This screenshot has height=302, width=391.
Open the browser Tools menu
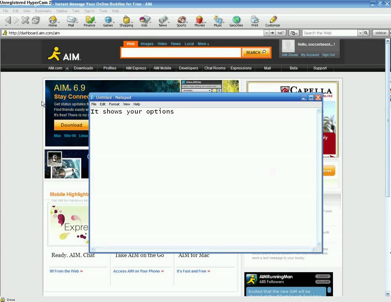point(103,11)
